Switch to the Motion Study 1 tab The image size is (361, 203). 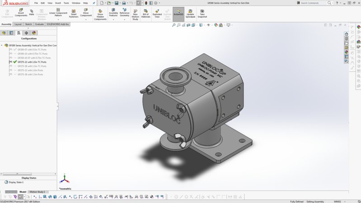(x=37, y=192)
